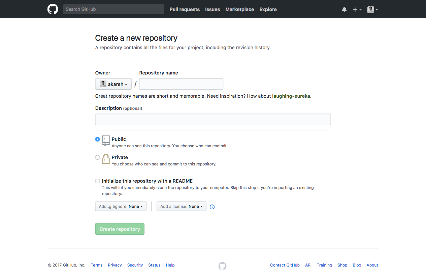This screenshot has width=426, height=279.
Task: Open Issues in the top navigation
Action: [212, 9]
